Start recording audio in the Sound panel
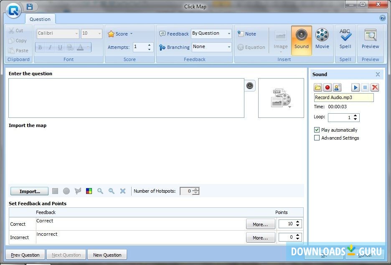The height and width of the screenshot is (265, 391). pos(328,87)
